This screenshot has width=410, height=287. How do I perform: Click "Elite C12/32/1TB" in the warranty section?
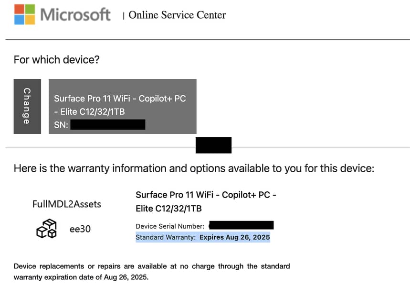[x=168, y=209]
